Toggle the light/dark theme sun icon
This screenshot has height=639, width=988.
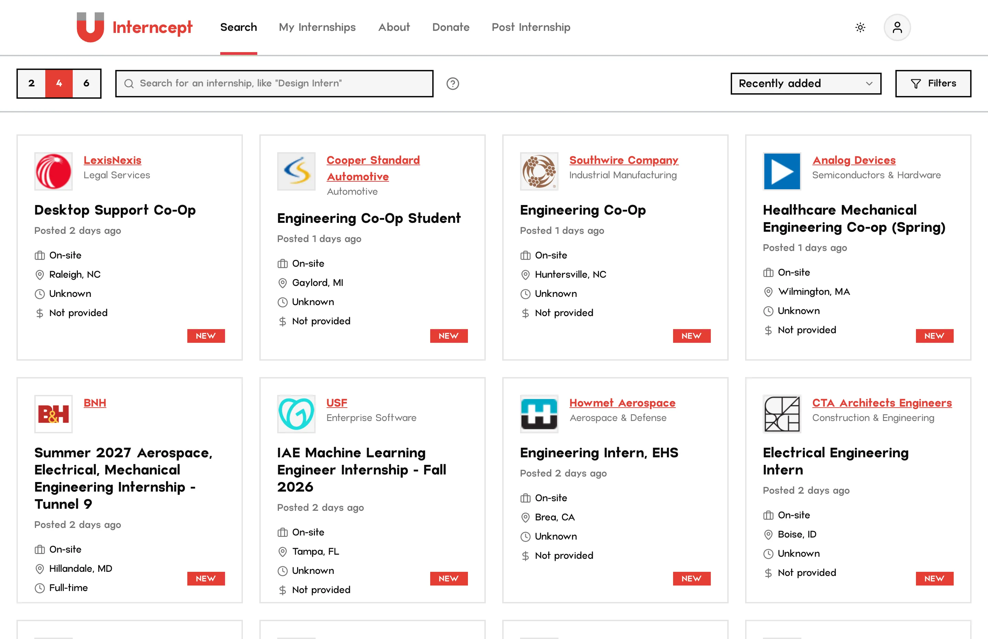coord(860,27)
